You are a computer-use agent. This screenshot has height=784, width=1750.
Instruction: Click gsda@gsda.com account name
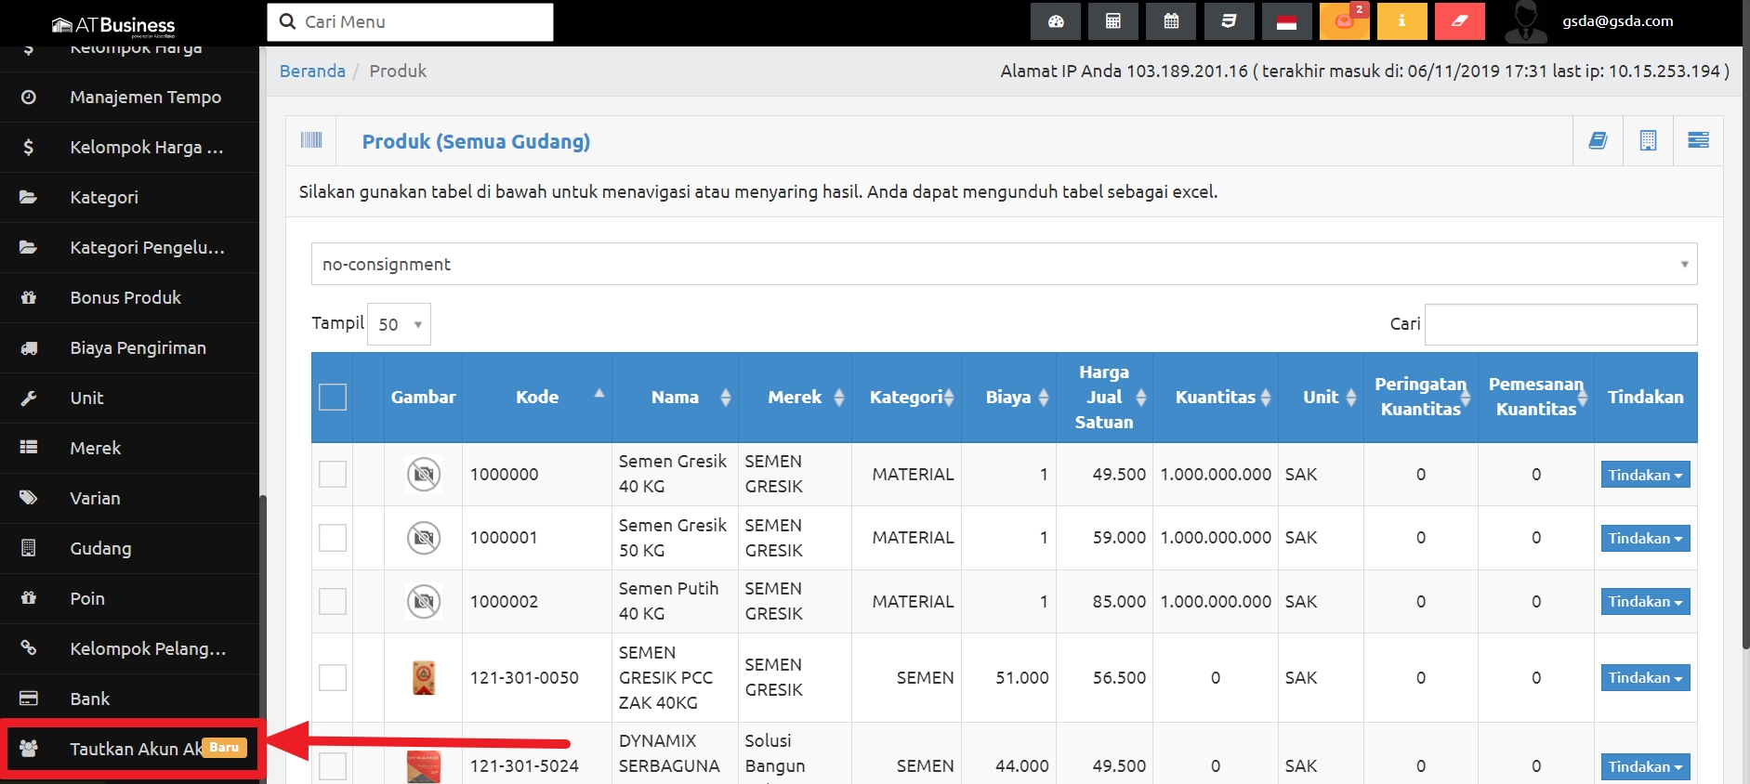(1618, 20)
